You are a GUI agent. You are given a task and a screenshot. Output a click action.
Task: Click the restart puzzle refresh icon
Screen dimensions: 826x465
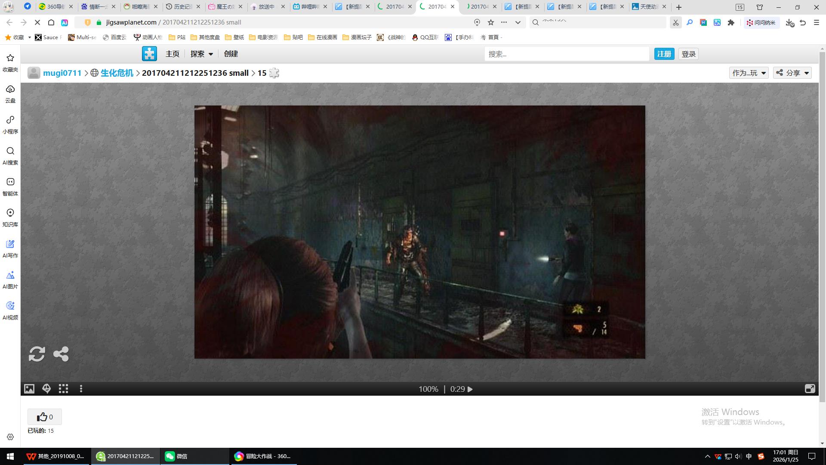pyautogui.click(x=37, y=354)
